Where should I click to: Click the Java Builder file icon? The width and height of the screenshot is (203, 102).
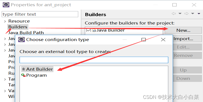coord(94,30)
